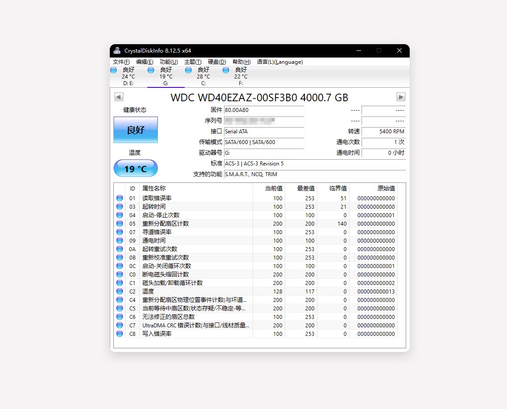Image resolution: width=507 pixels, height=409 pixels.
Task: Click the 19 °C temperature button
Action: [x=135, y=169]
